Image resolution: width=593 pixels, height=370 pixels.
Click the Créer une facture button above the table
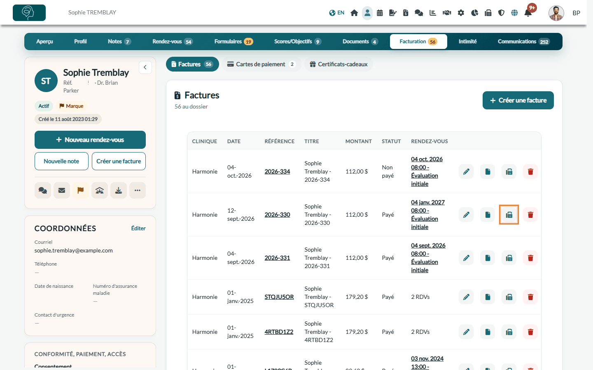pyautogui.click(x=518, y=100)
